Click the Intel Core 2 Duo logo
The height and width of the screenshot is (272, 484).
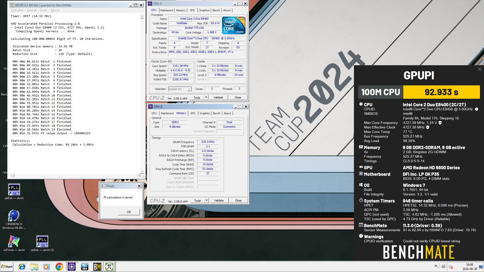[x=234, y=25]
